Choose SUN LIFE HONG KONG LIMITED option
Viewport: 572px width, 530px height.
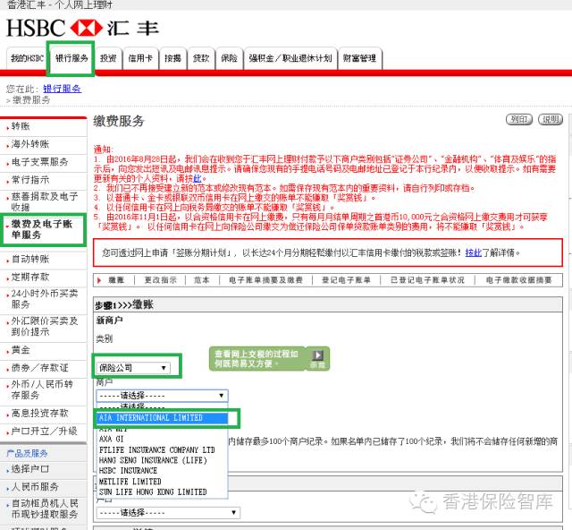162,492
